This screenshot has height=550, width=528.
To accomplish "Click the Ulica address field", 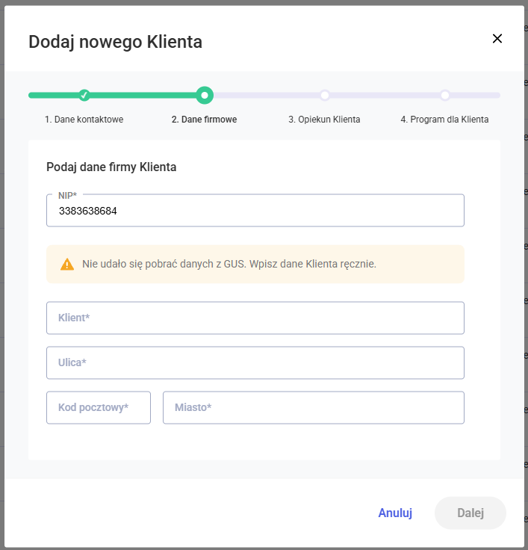I will tap(255, 363).
